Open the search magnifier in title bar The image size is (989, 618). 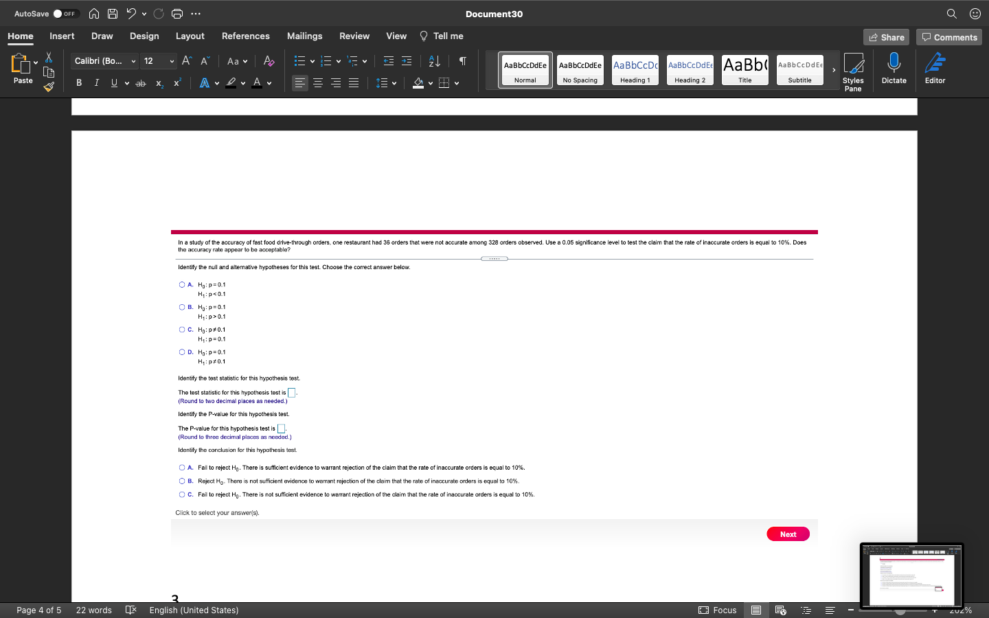coord(951,14)
